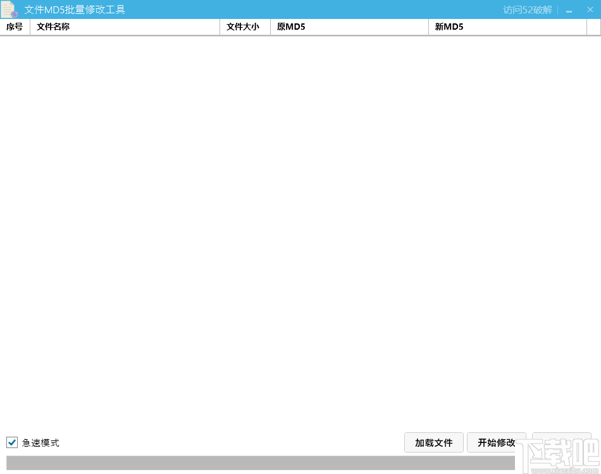Minimize the MD5 tool window
The width and height of the screenshot is (601, 474).
[569, 9]
